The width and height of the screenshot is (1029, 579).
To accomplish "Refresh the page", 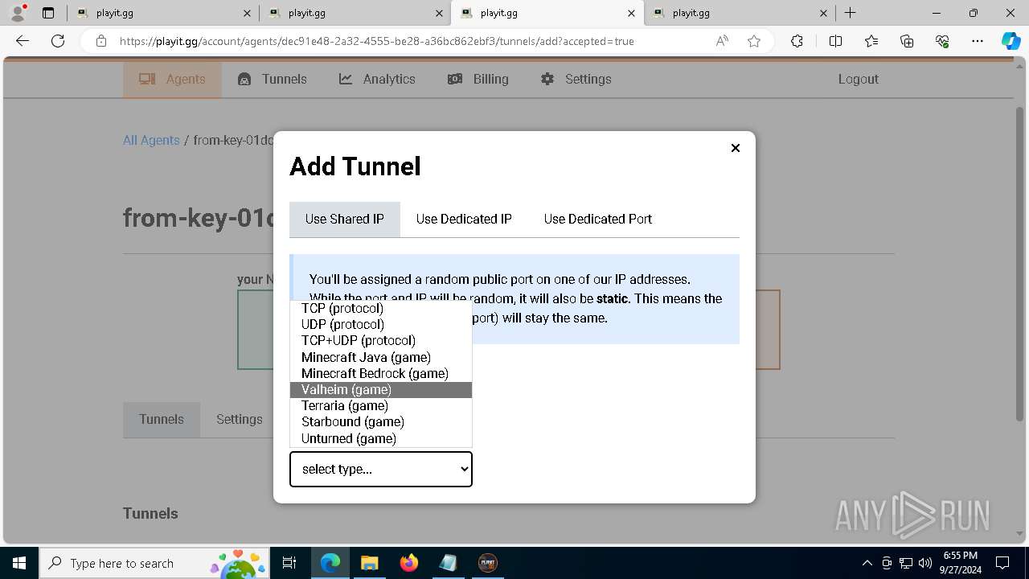I will click(58, 41).
